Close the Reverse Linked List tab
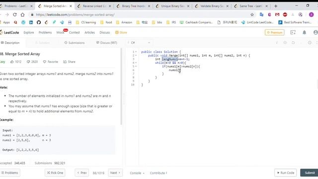Screen dimensions: 318x179 [110, 6]
